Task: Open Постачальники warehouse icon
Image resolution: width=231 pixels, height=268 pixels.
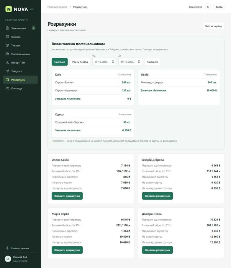Action: (7, 54)
